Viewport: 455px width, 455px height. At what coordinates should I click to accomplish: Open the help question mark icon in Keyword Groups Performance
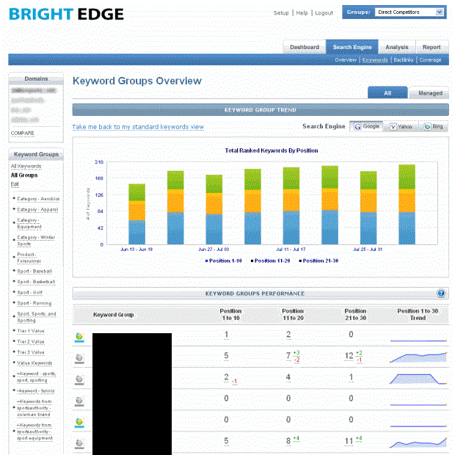(x=441, y=294)
